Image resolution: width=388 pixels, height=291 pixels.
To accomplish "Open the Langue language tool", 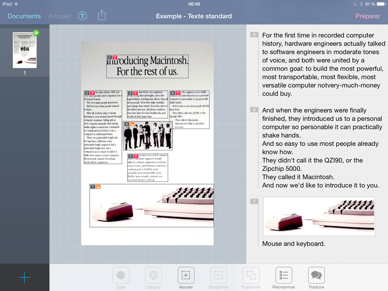I will point(153,278).
